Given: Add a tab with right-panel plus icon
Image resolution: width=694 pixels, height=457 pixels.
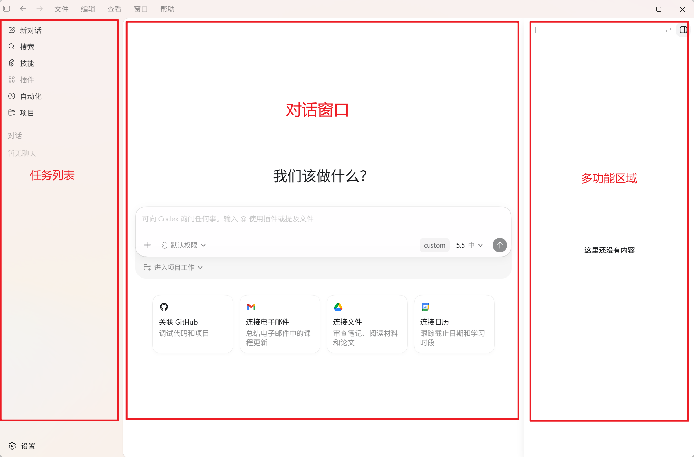Looking at the screenshot, I should point(536,30).
